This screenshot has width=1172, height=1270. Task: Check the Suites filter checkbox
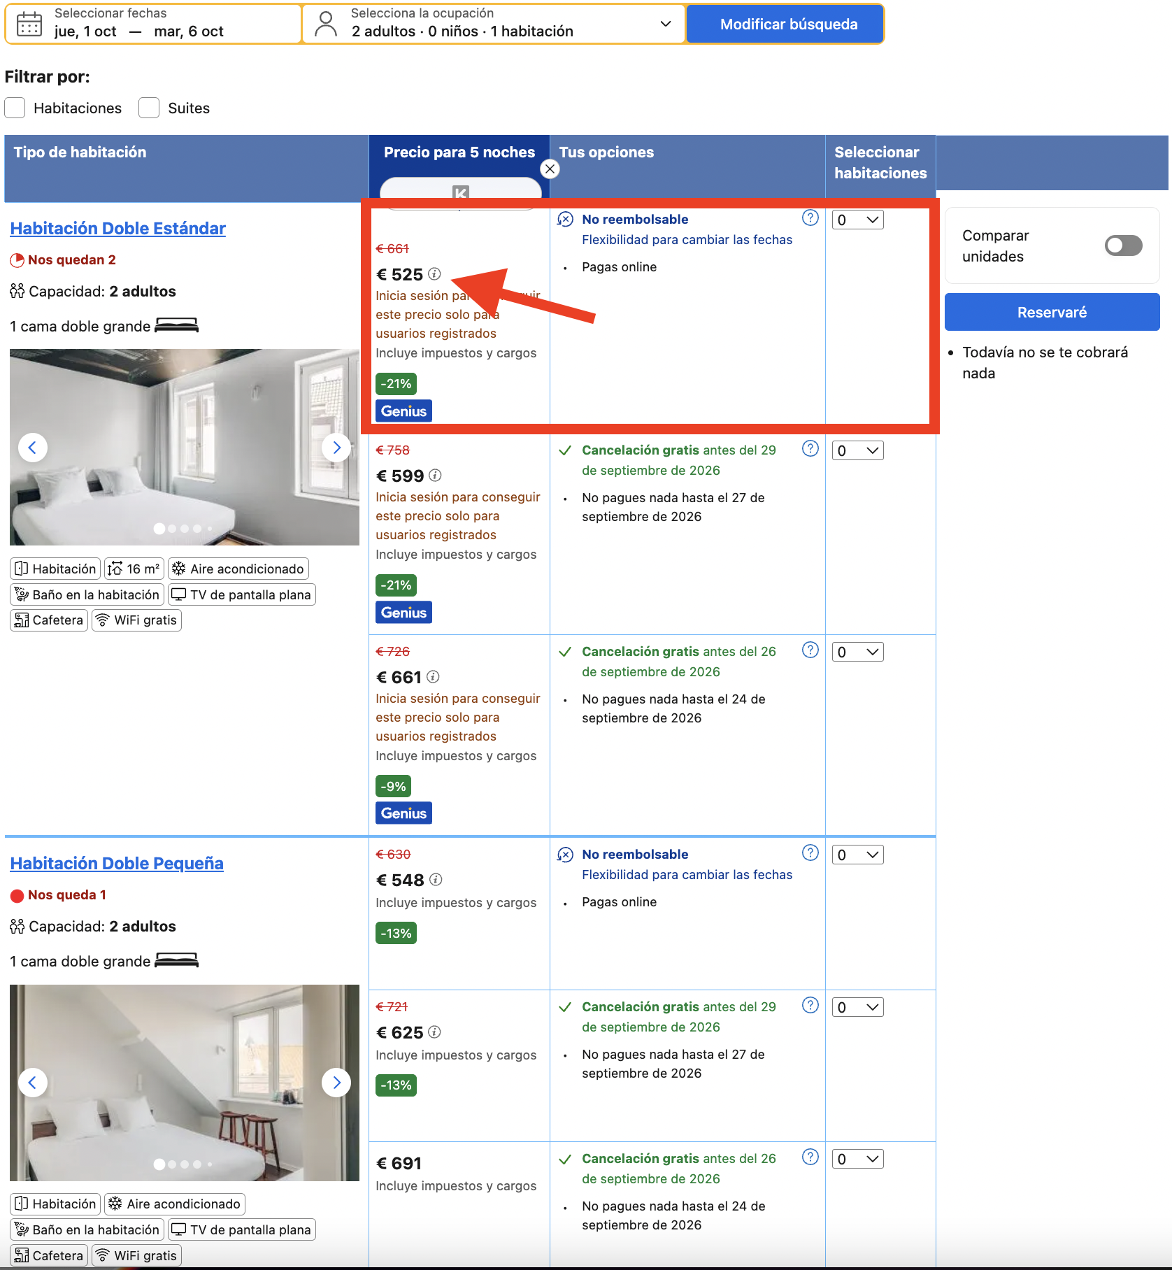coord(149,108)
